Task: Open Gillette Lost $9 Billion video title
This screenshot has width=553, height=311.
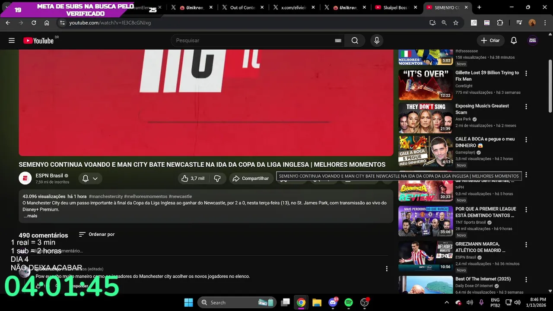Action: (487, 76)
